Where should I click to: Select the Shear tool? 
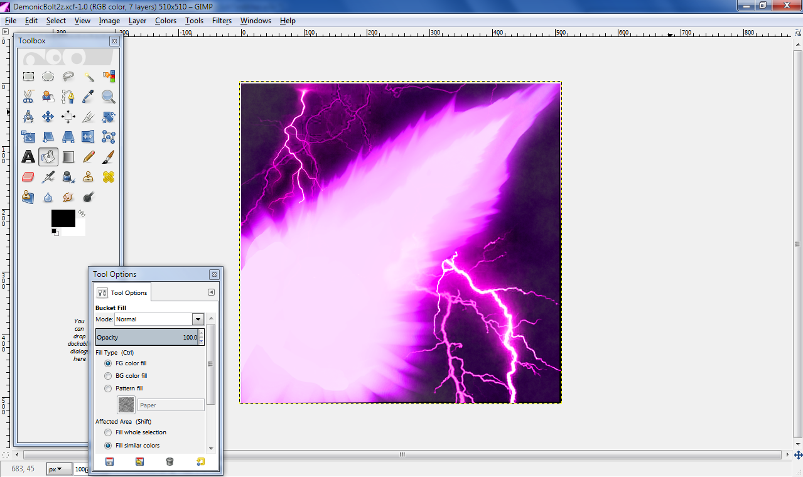click(48, 137)
